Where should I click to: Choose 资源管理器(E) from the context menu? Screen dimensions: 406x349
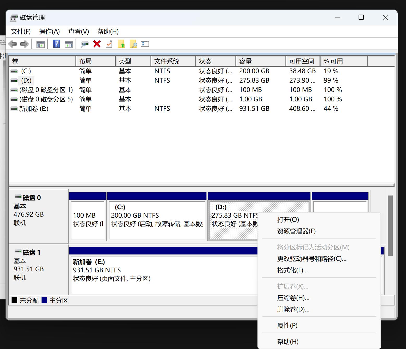[319, 231]
